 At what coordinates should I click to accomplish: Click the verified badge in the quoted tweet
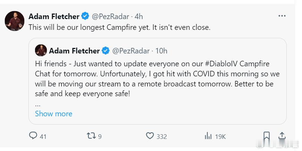(105, 51)
